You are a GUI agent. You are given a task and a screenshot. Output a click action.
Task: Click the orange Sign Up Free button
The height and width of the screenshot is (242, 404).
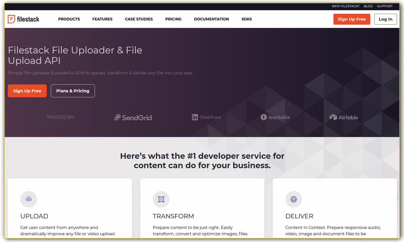point(351,19)
